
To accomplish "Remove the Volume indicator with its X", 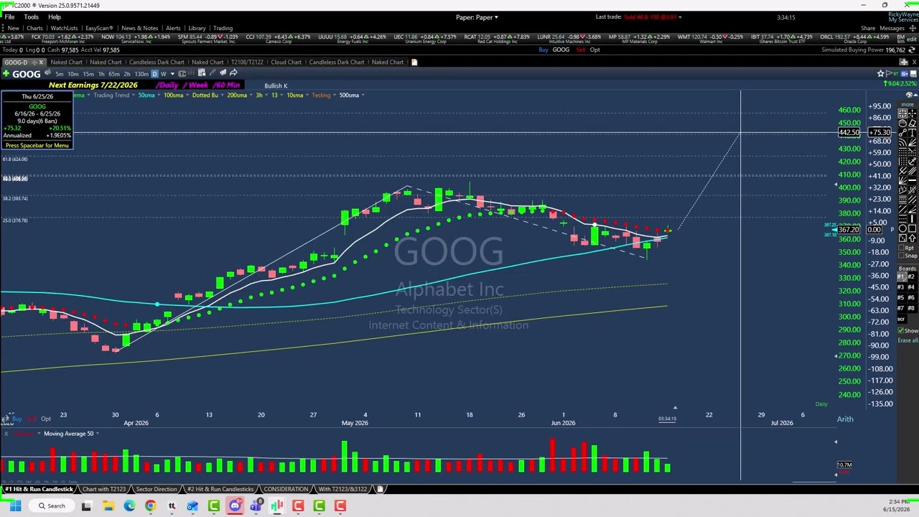I will (x=6, y=434).
